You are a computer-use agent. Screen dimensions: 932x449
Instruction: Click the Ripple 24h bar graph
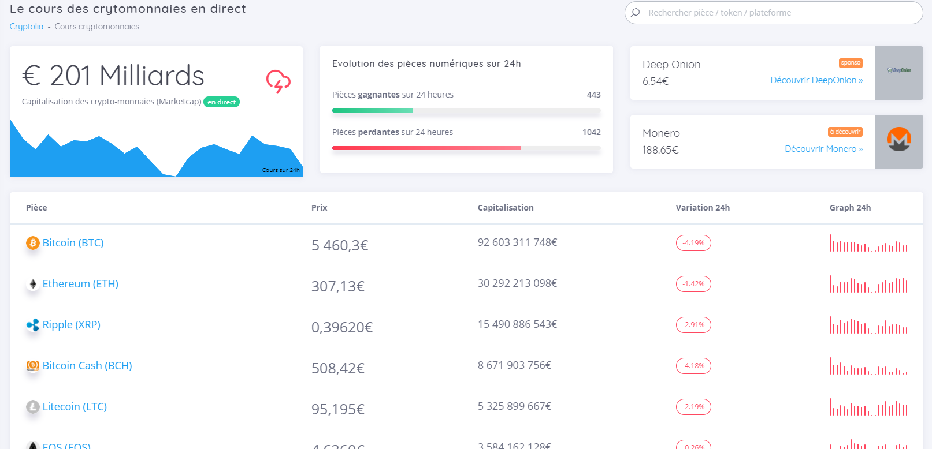pyautogui.click(x=868, y=325)
